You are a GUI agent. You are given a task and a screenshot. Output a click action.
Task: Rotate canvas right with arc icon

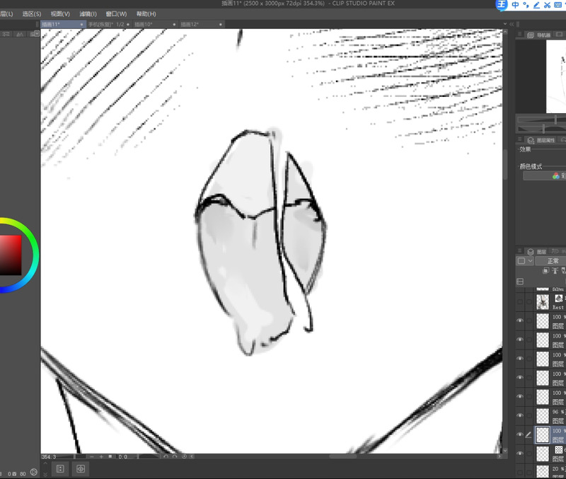[x=175, y=456]
